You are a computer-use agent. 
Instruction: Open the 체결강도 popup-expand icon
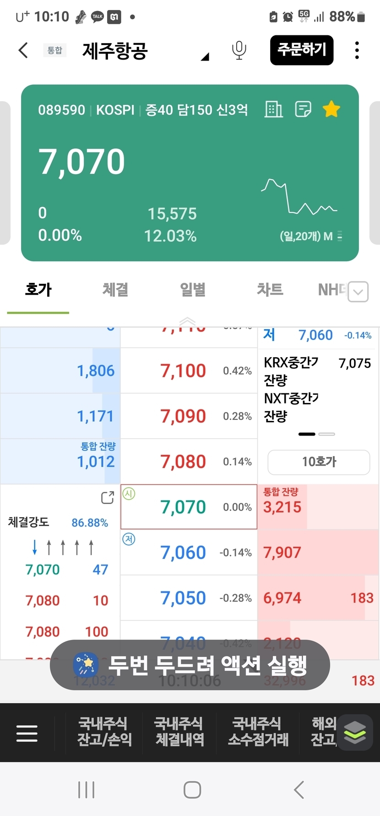pos(108,497)
